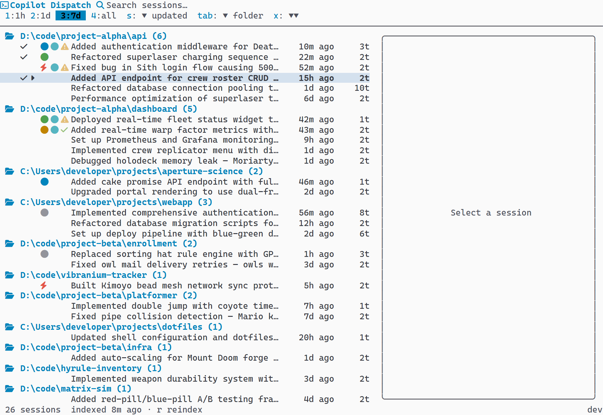
Task: Click the project-beta\enrollment folder icon
Action: (x=10, y=244)
